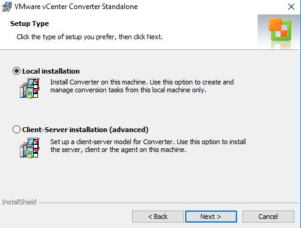Select the Client-Server installation radio button
Screen dimensions: 301x228
click(16, 130)
